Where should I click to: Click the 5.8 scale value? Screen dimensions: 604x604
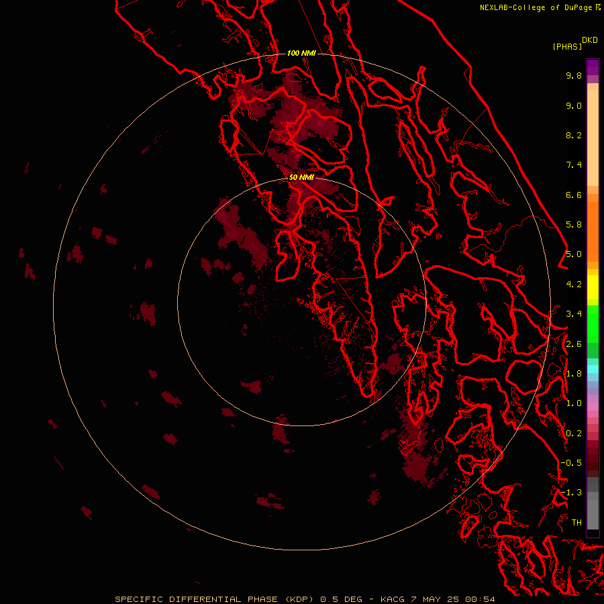point(574,225)
